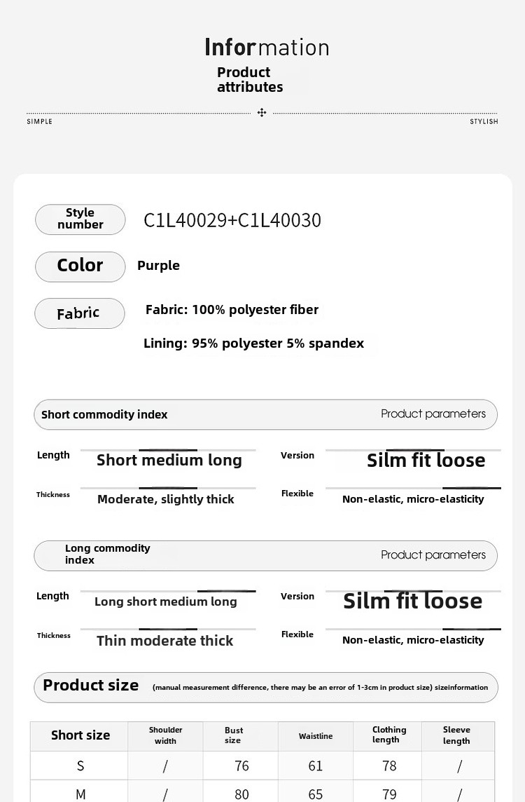Viewport: 525px width, 802px height.
Task: Click the Style number pill label
Action: (80, 219)
